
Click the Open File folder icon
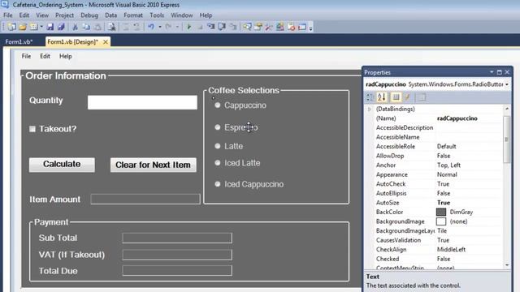pos(23,27)
